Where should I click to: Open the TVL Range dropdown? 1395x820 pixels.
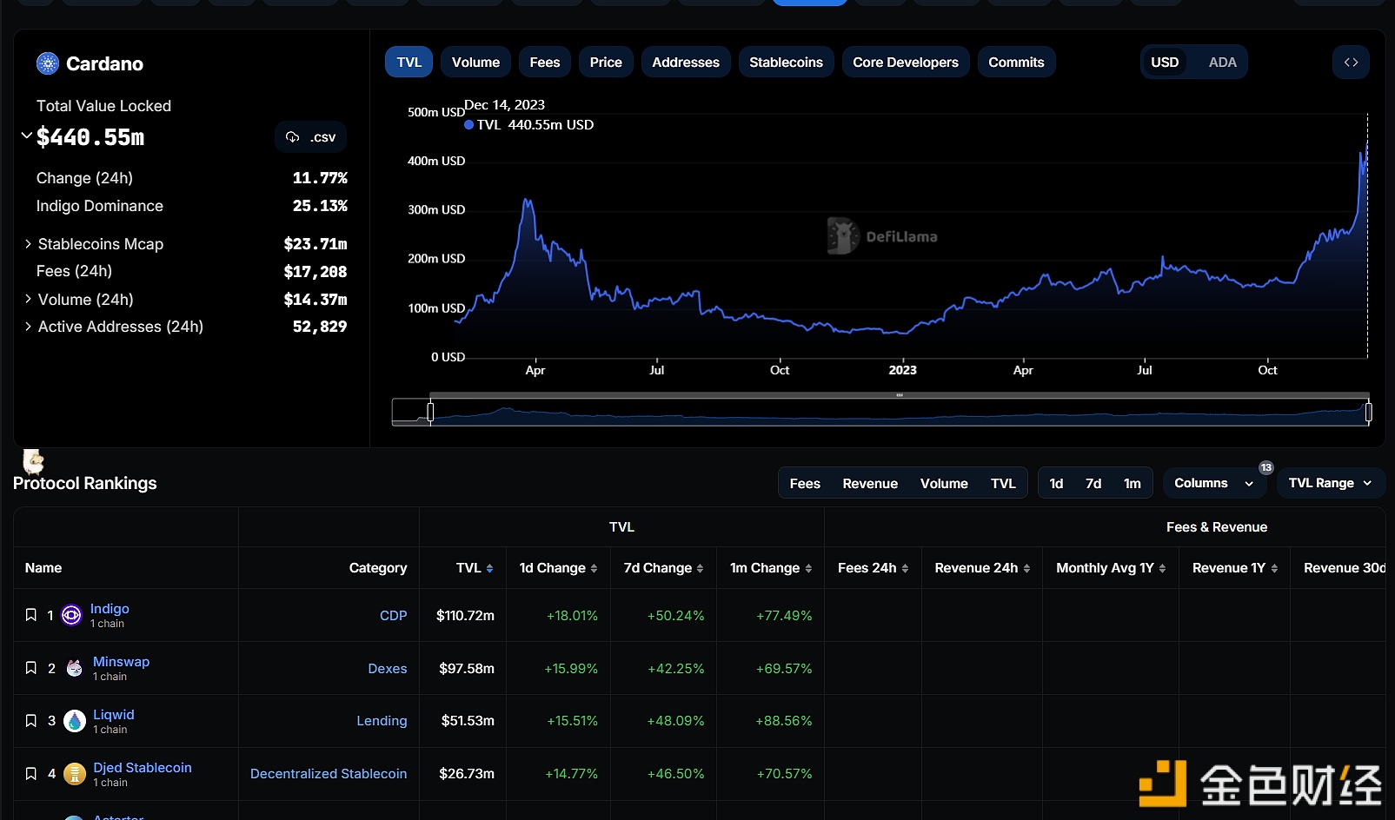[1331, 483]
